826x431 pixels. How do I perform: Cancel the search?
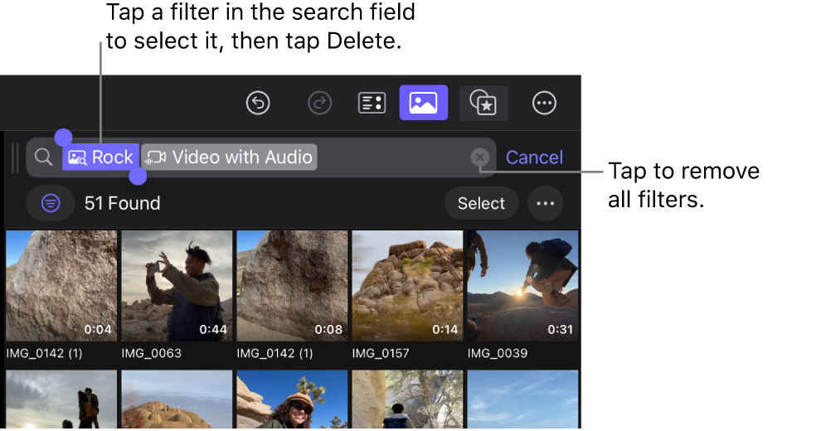point(534,157)
